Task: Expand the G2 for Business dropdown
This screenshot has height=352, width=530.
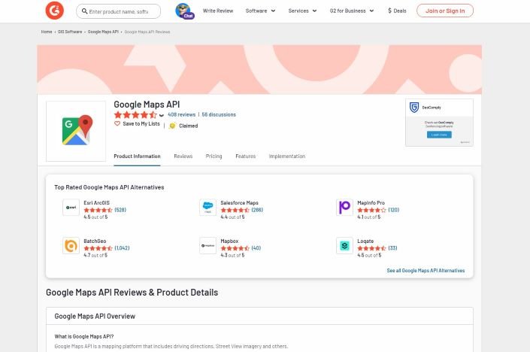Action: point(352,11)
